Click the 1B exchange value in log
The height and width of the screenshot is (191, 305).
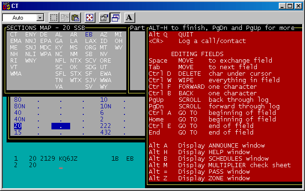coord(115,159)
